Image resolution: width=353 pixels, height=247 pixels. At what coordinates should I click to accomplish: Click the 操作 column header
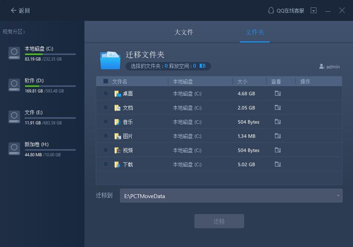[x=305, y=82]
